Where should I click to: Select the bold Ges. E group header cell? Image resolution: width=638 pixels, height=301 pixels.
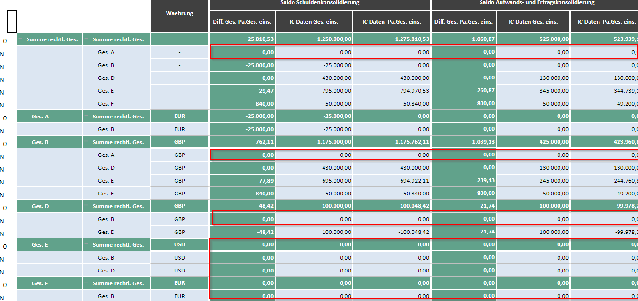point(49,244)
